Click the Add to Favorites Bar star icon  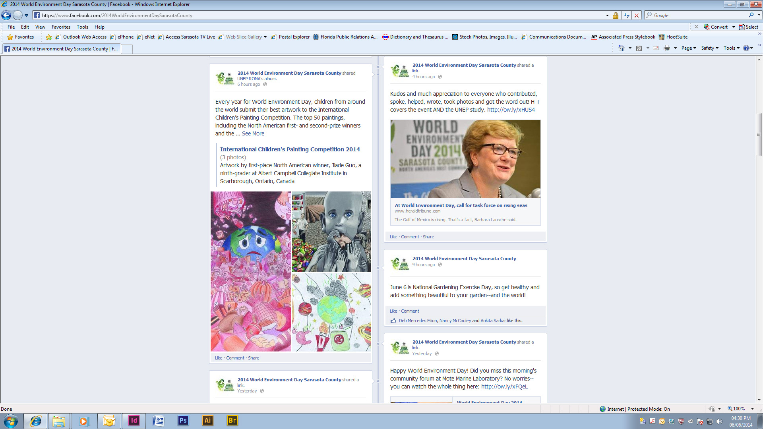[x=49, y=37]
